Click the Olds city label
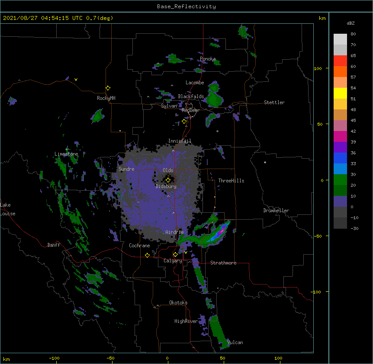373x364 pixels. (x=168, y=170)
